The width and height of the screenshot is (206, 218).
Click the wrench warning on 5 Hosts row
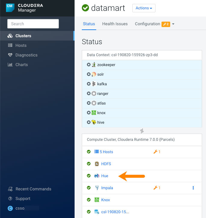coord(157,152)
